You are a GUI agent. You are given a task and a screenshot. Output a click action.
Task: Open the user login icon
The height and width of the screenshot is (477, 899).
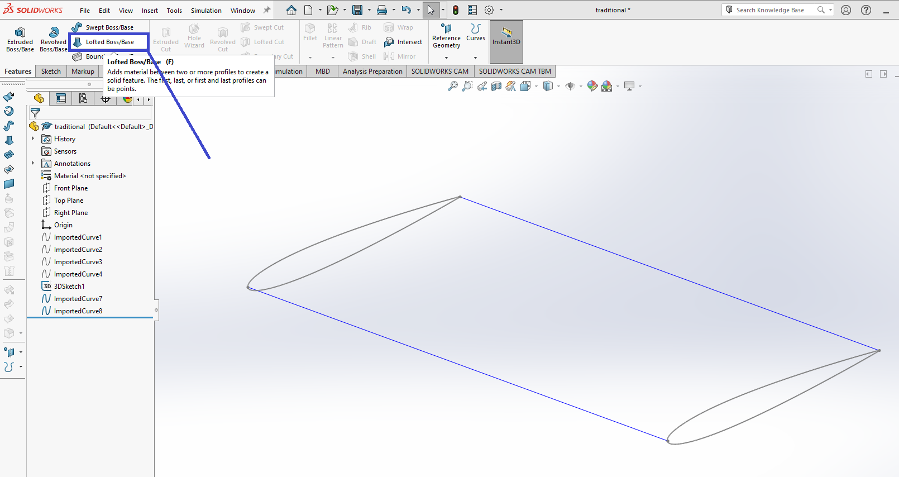point(846,10)
